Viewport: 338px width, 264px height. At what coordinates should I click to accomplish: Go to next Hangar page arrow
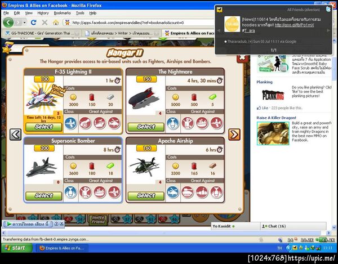pyautogui.click(x=234, y=135)
